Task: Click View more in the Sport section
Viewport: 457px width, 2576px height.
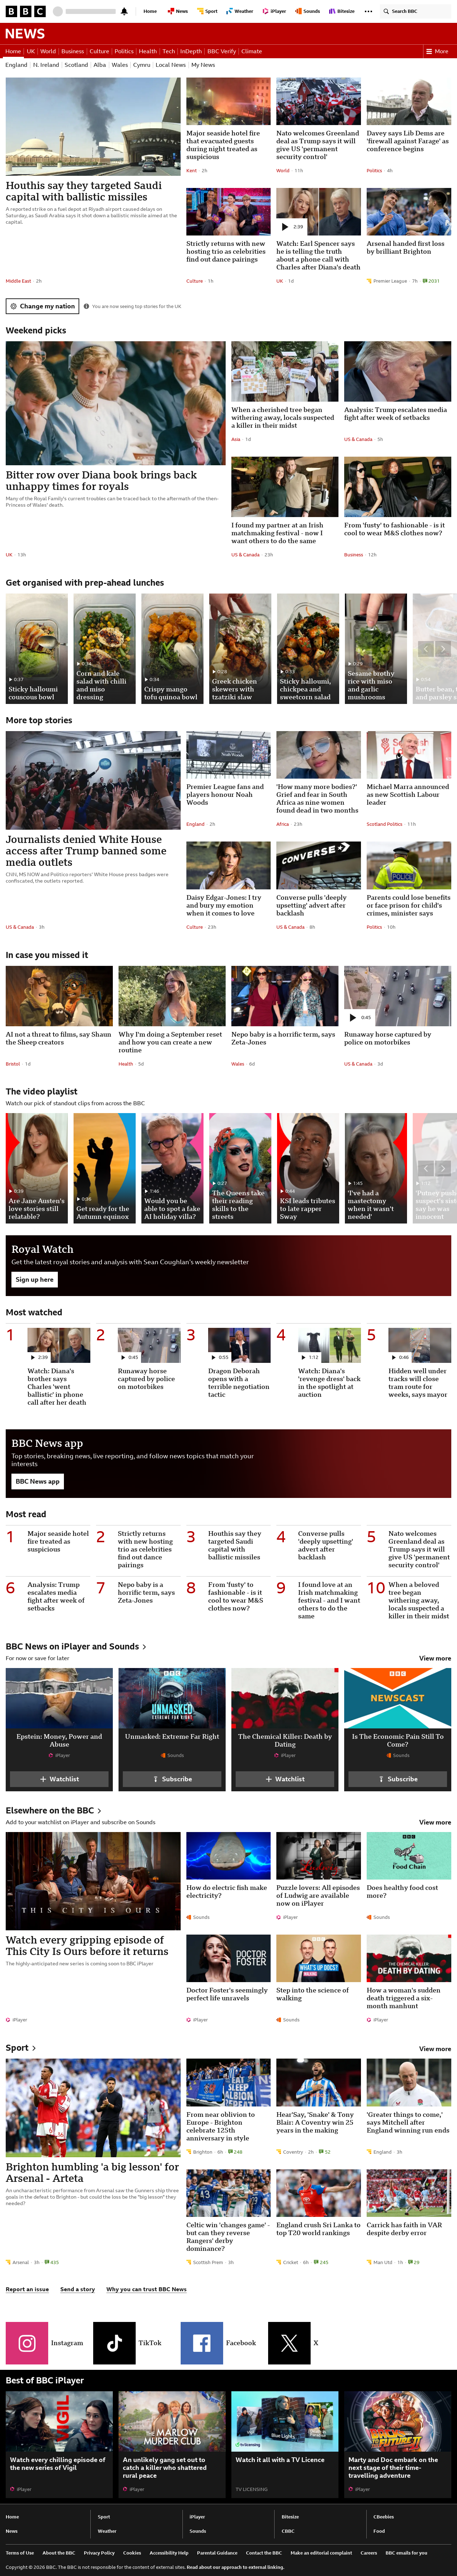Action: (435, 2049)
